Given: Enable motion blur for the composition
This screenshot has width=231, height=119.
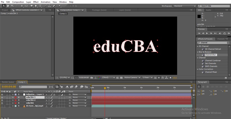Looking at the screenshot, I should 76,87.
